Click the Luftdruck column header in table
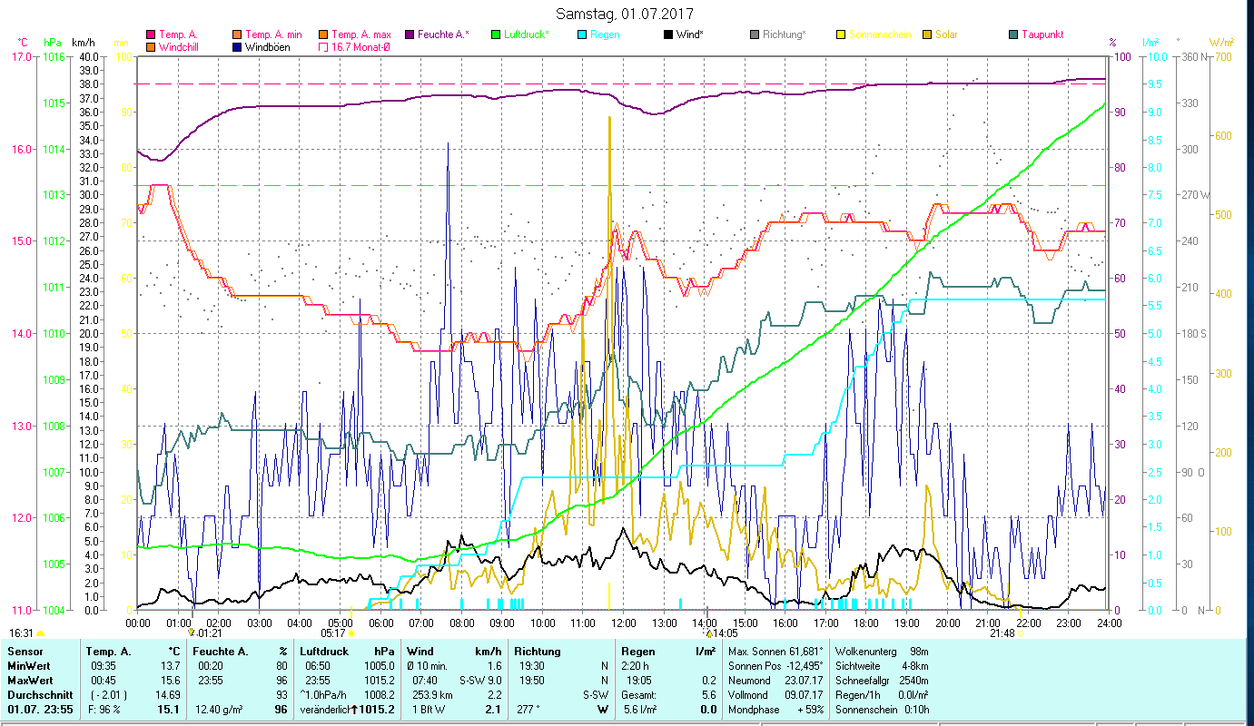Screen dimensions: 1254x726 [x=325, y=652]
